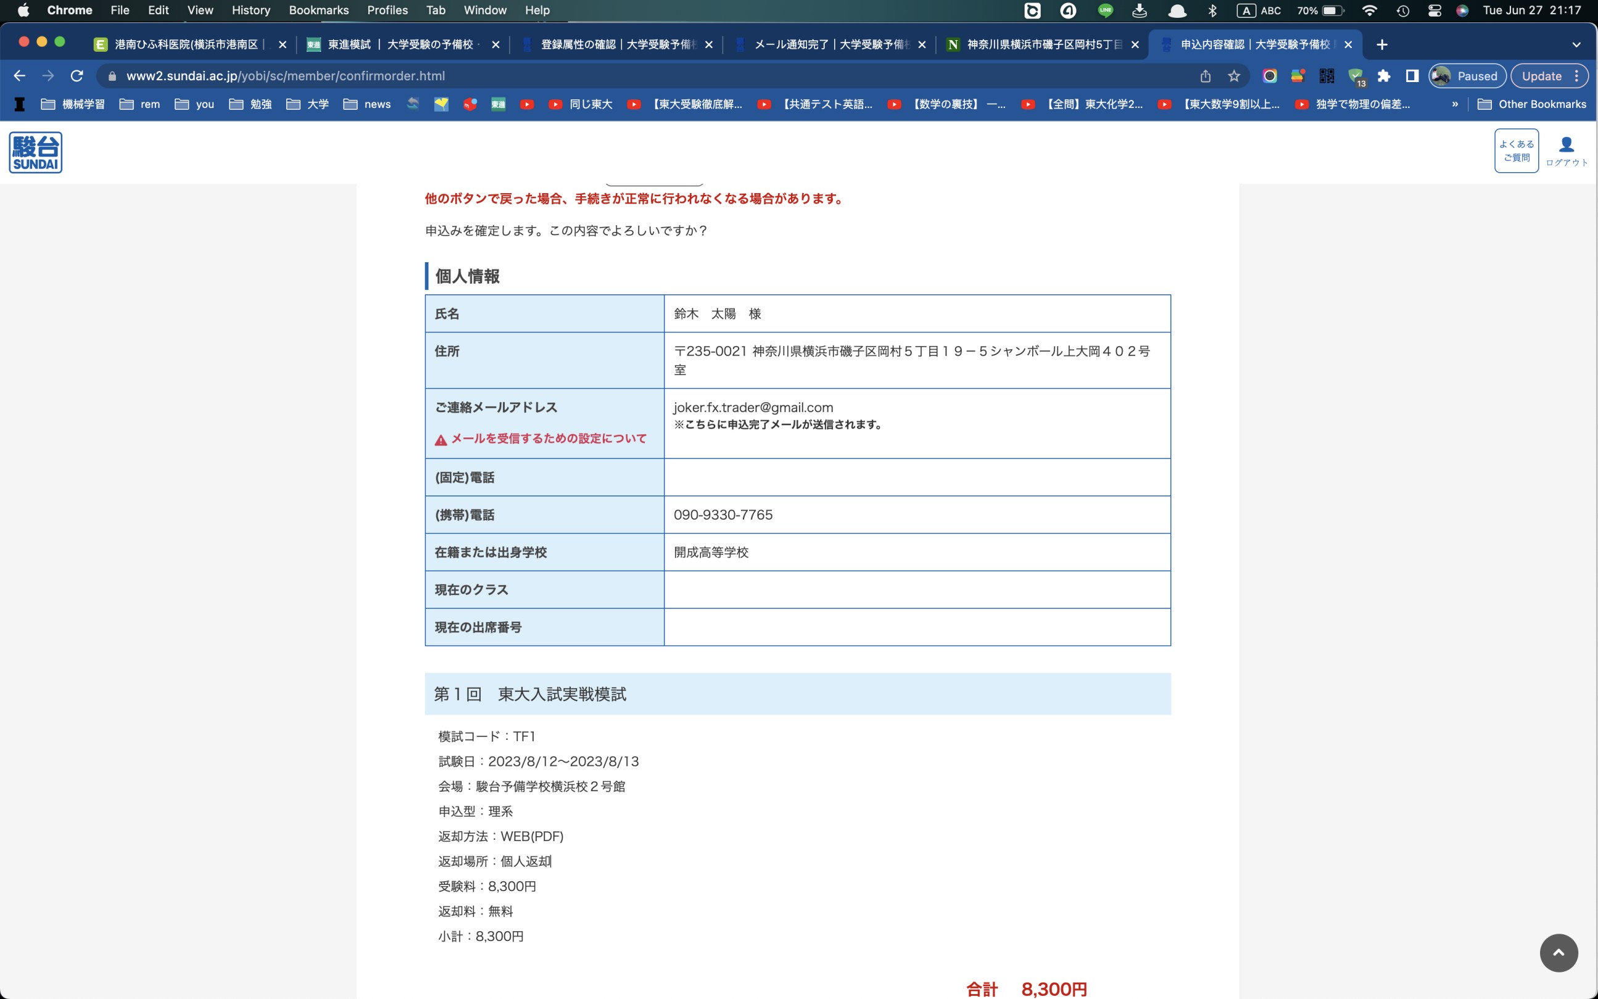The width and height of the screenshot is (1598, 999).
Task: Click the battery 70% indicator
Action: click(x=1320, y=10)
